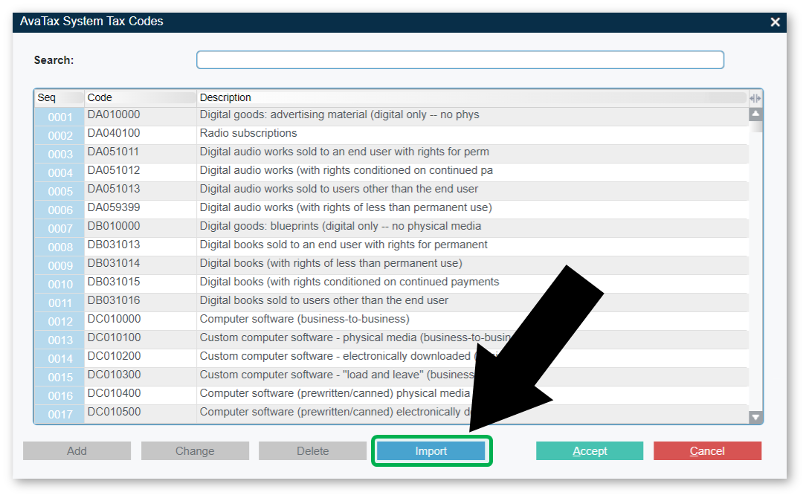Click code DC010400
The image size is (806, 498).
coord(114,393)
